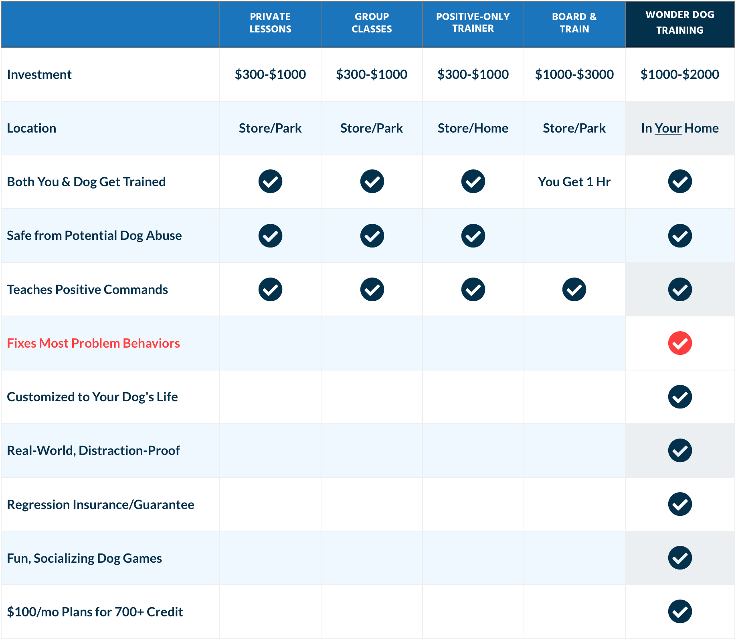The width and height of the screenshot is (736, 640).
Task: Click the Private Lessons $300-$1000 price
Action: [x=270, y=74]
